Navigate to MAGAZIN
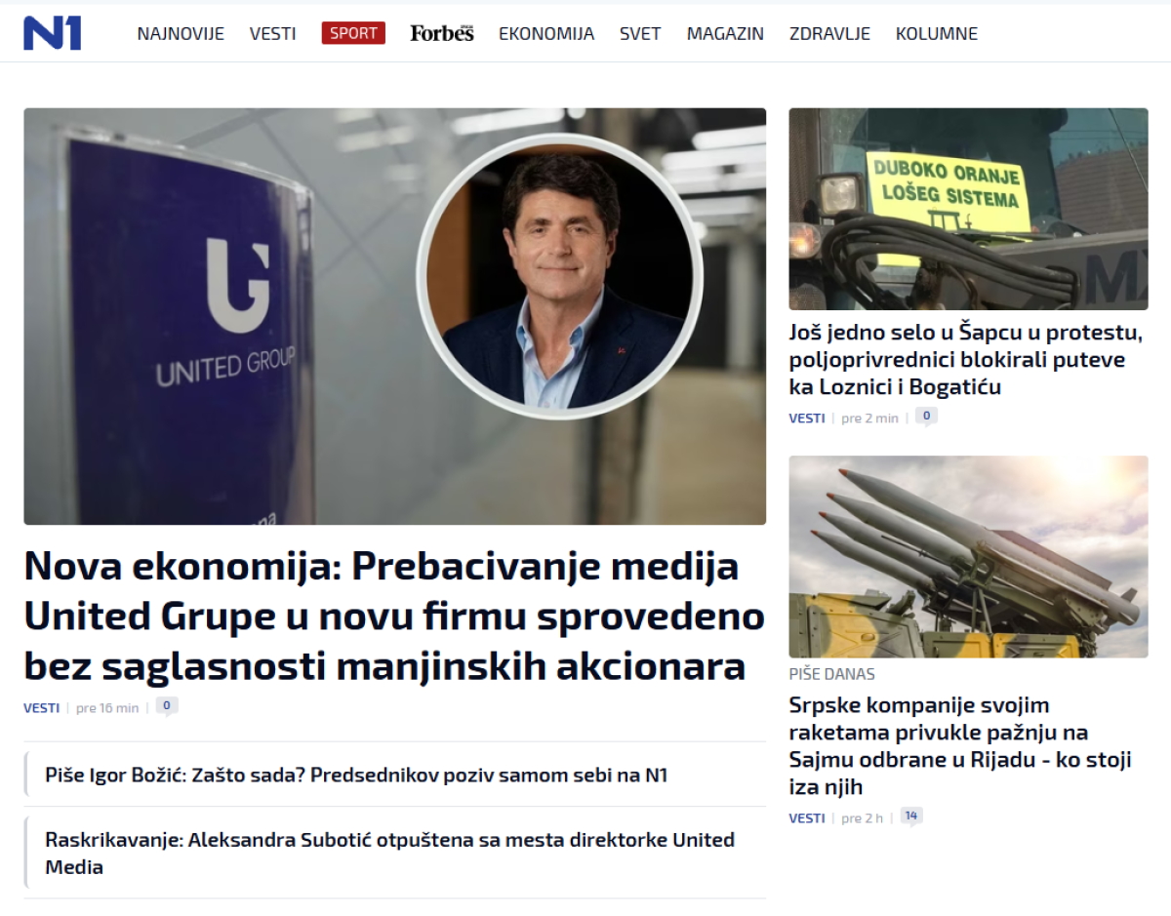1171x916 pixels. click(725, 33)
